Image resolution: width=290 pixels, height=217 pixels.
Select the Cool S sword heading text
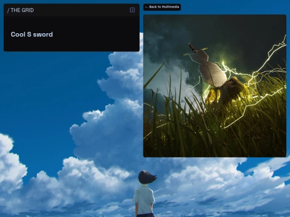pos(32,34)
